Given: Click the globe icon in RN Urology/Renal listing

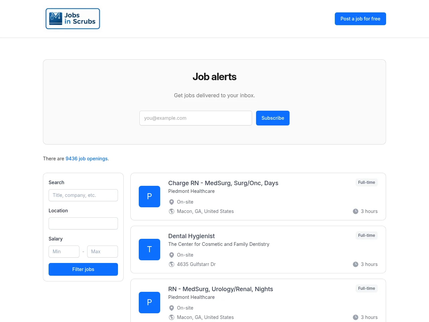Looking at the screenshot, I should pyautogui.click(x=172, y=317).
